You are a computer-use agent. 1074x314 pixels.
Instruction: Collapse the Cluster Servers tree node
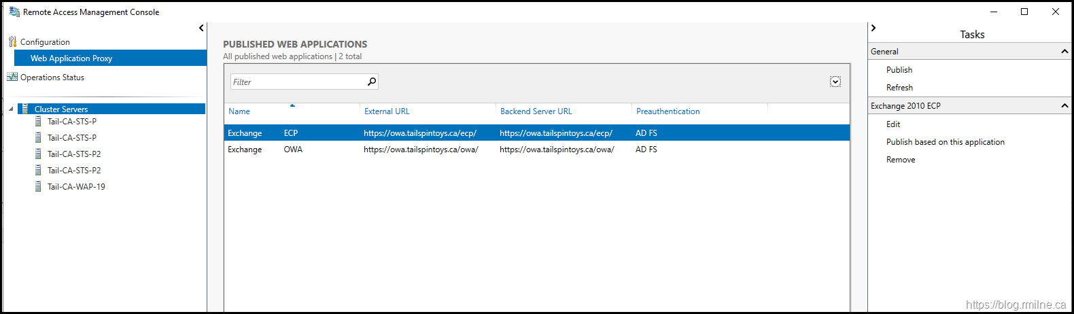tap(11, 109)
